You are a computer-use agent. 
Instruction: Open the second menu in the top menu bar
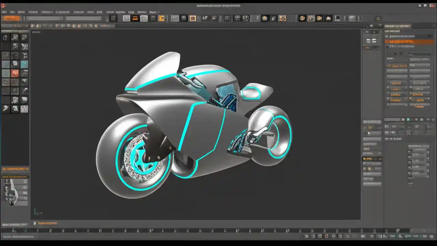[x=12, y=12]
